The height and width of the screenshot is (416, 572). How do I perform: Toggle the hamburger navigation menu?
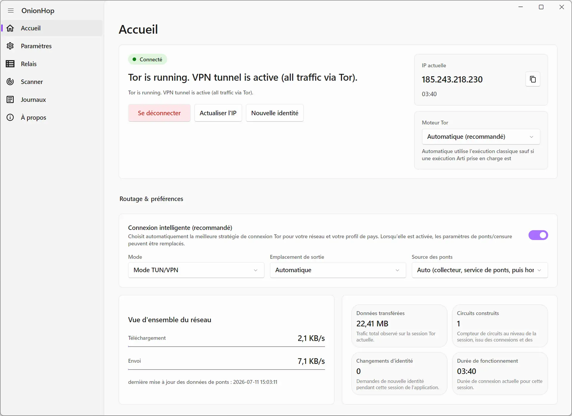[x=11, y=11]
